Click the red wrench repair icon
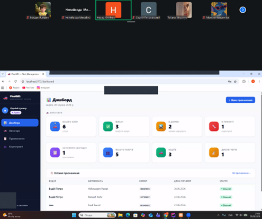This screenshot has width=262, height=219. [x=214, y=127]
